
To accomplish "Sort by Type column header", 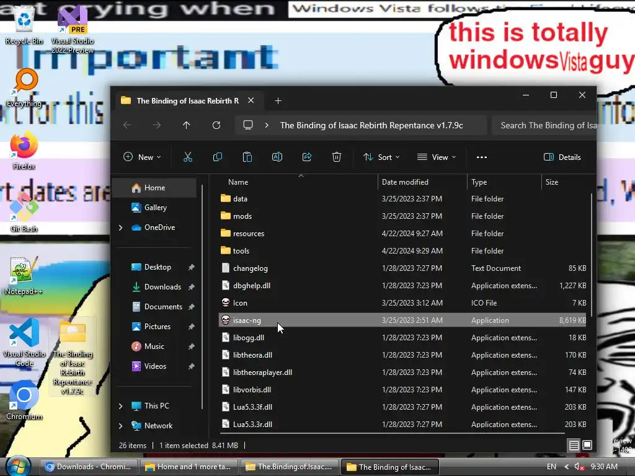I will click(x=504, y=182).
